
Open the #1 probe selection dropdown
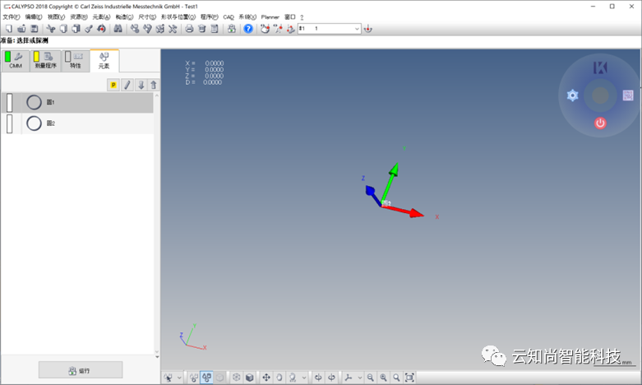click(357, 29)
